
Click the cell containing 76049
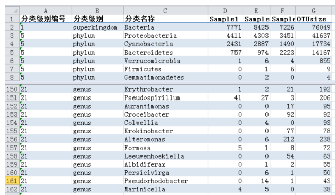coord(314,27)
